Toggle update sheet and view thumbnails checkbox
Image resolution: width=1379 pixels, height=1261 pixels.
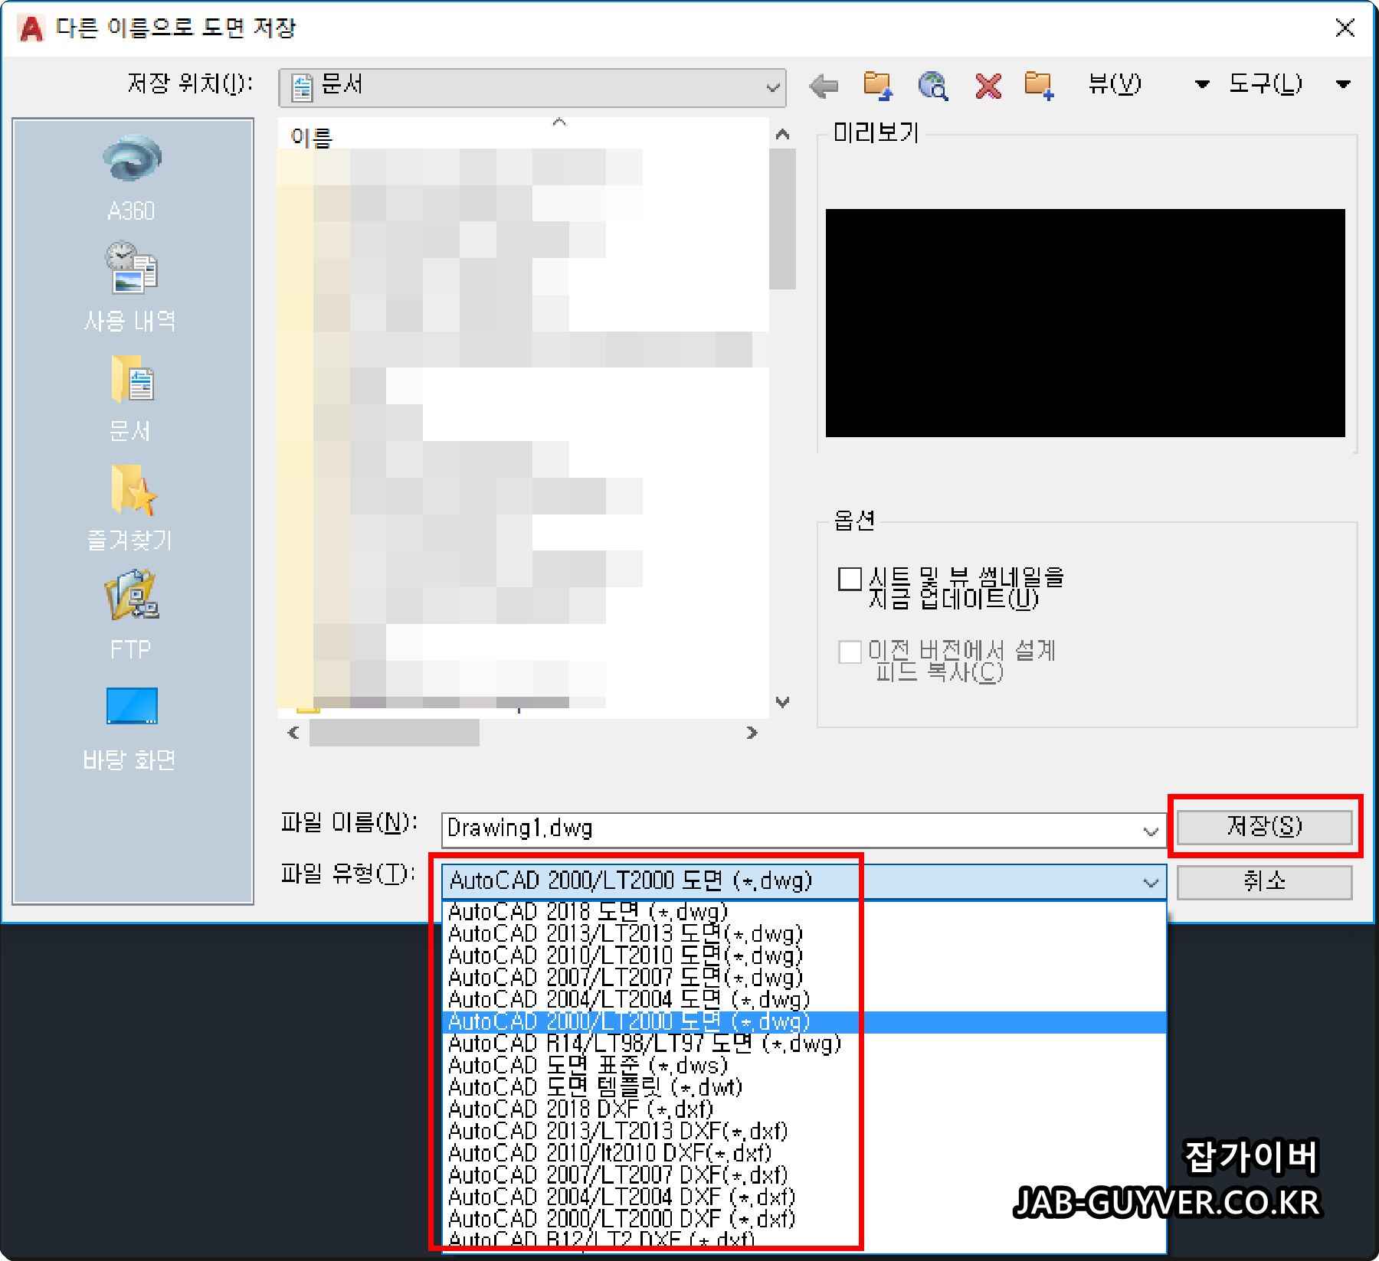click(850, 579)
